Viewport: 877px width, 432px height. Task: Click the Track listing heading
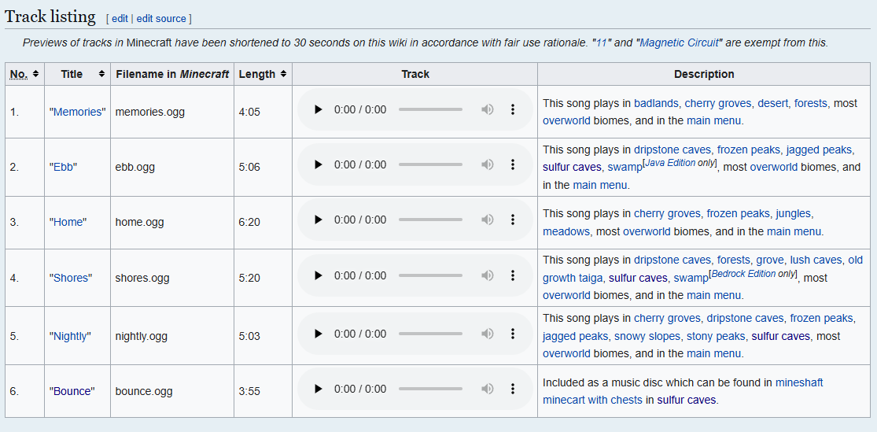click(50, 17)
